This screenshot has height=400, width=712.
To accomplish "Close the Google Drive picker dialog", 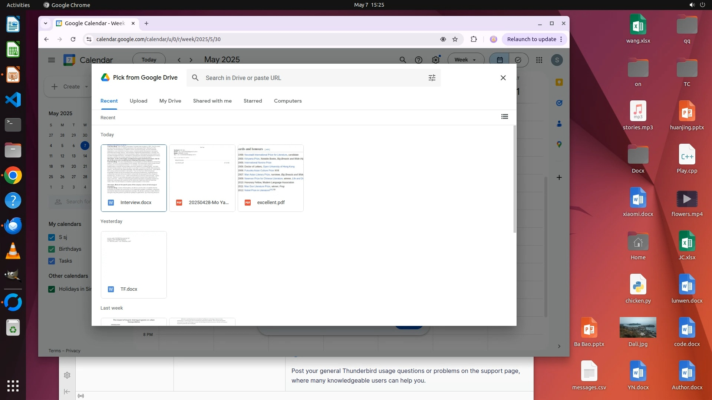I will 503,78.
